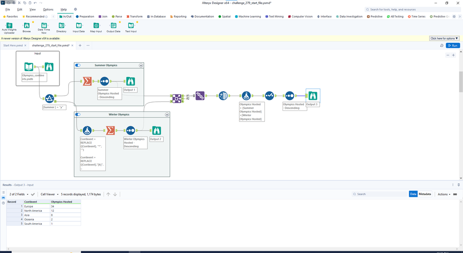Show Metadata in Results pane
Viewport: 463px width, 253px height.
[424, 194]
